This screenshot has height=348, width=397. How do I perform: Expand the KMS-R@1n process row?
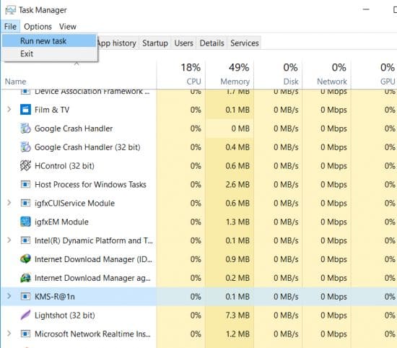click(x=9, y=296)
